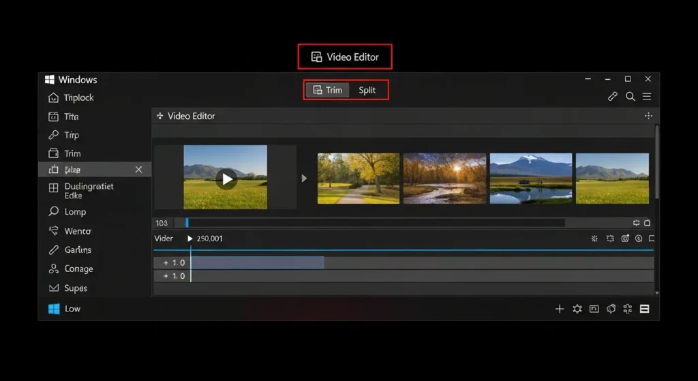Click the palette icon in the bottom bar
Image resolution: width=698 pixels, height=381 pixels.
pos(611,309)
